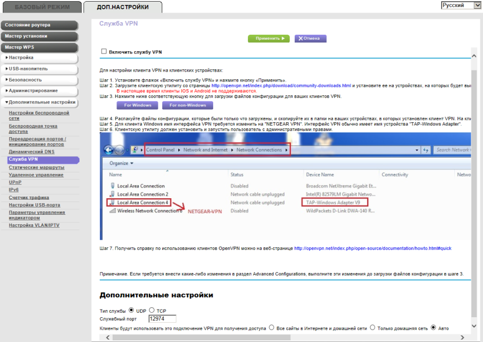483x342 pixels.
Task: Open the Настройки USB-порта page
Action: (34, 205)
